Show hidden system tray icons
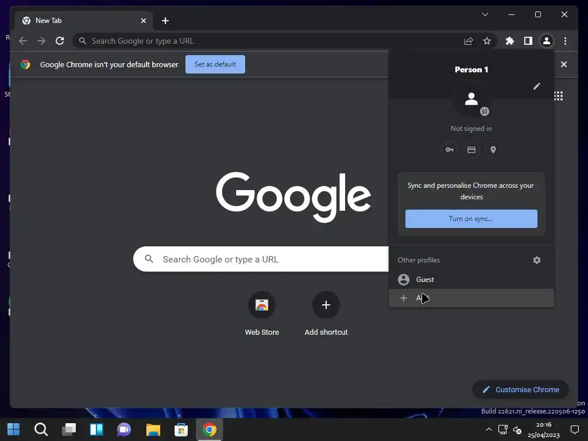 click(x=489, y=430)
